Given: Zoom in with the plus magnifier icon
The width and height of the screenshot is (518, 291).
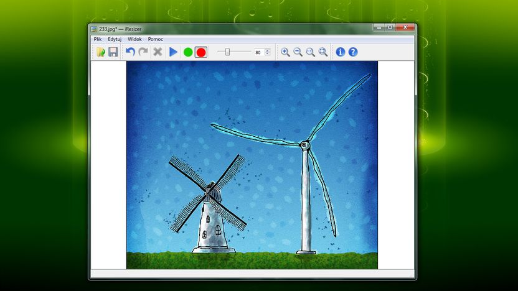Looking at the screenshot, I should click(285, 52).
